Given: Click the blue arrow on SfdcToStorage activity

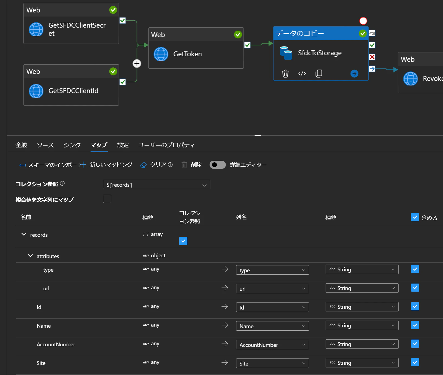Looking at the screenshot, I should 354,74.
